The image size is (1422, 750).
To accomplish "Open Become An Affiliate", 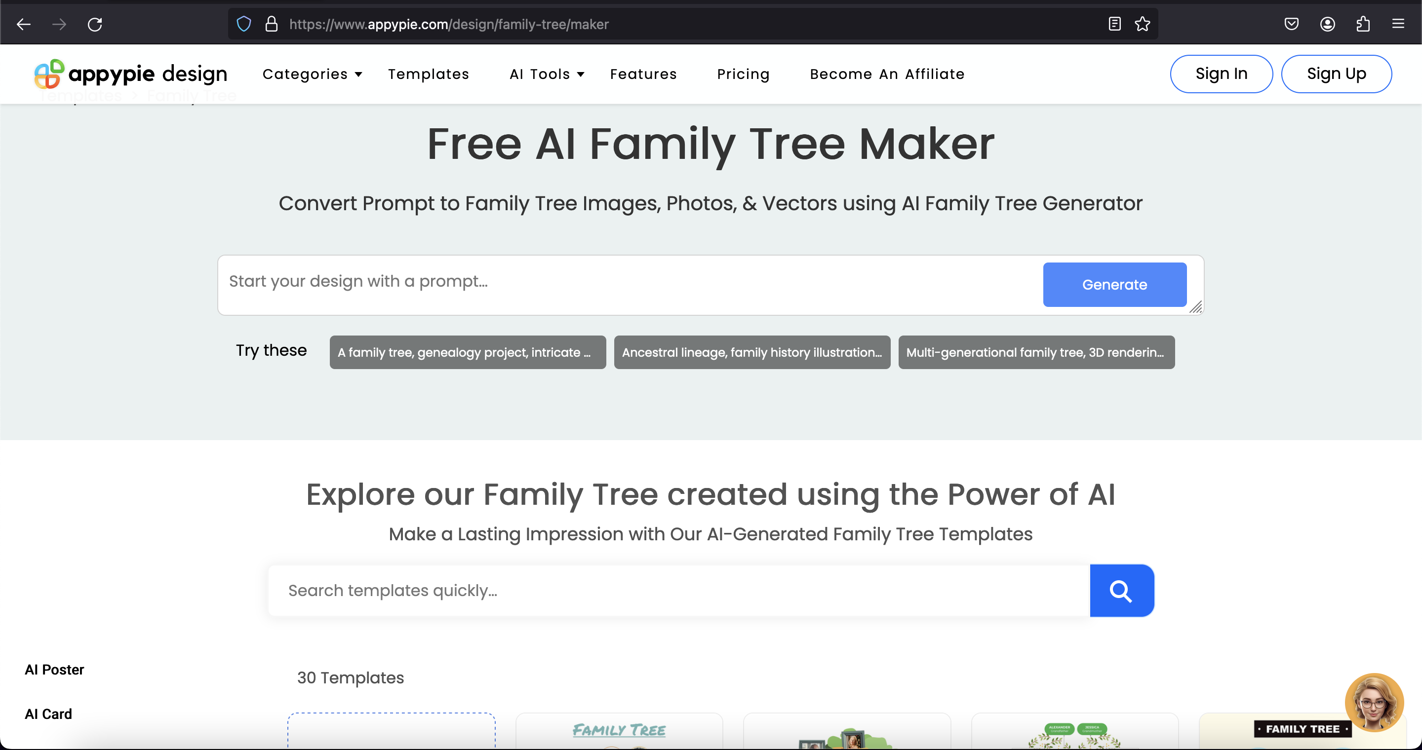I will click(887, 74).
